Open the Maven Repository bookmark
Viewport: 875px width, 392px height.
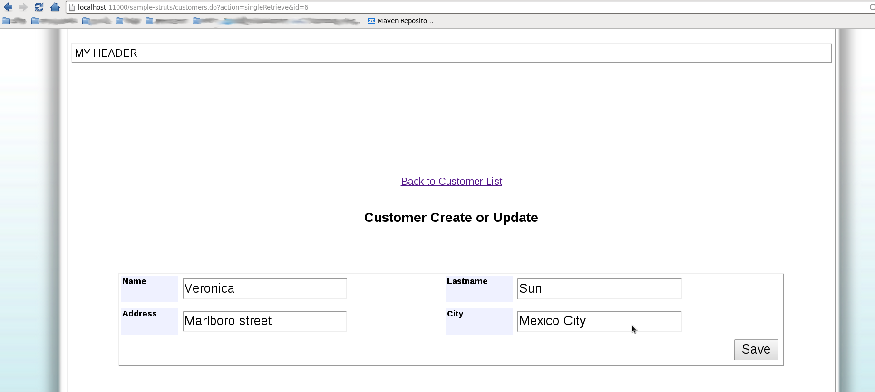click(400, 21)
